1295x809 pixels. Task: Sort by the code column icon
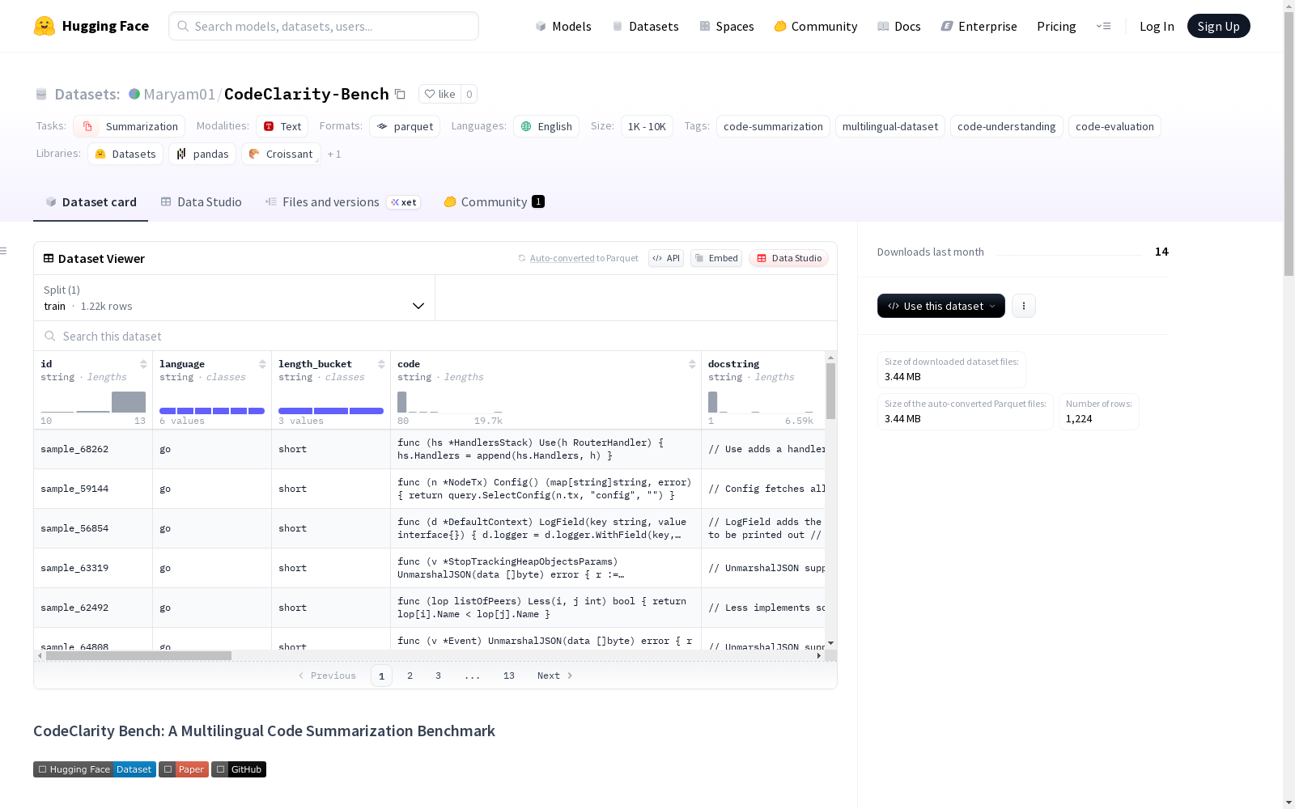[692, 364]
